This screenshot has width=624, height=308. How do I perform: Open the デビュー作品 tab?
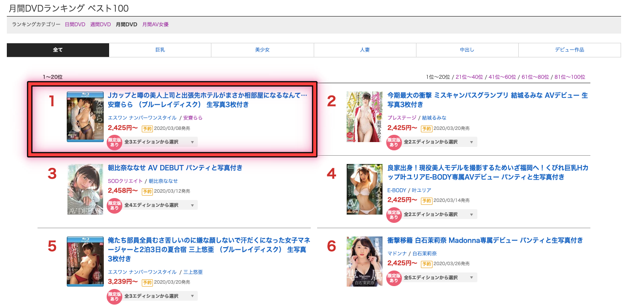click(569, 50)
